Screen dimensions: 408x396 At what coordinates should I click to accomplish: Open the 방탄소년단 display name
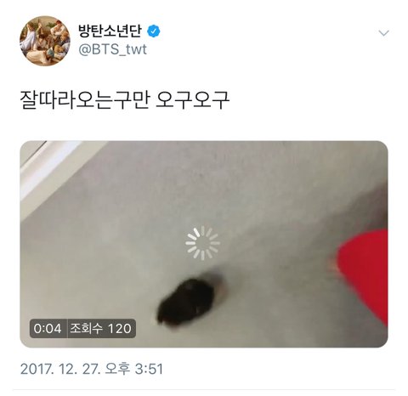pos(110,31)
